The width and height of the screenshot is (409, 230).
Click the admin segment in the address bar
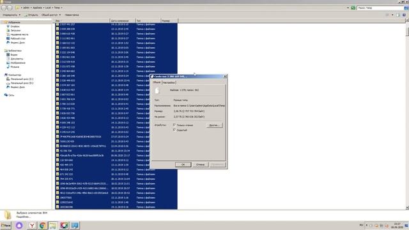26,8
